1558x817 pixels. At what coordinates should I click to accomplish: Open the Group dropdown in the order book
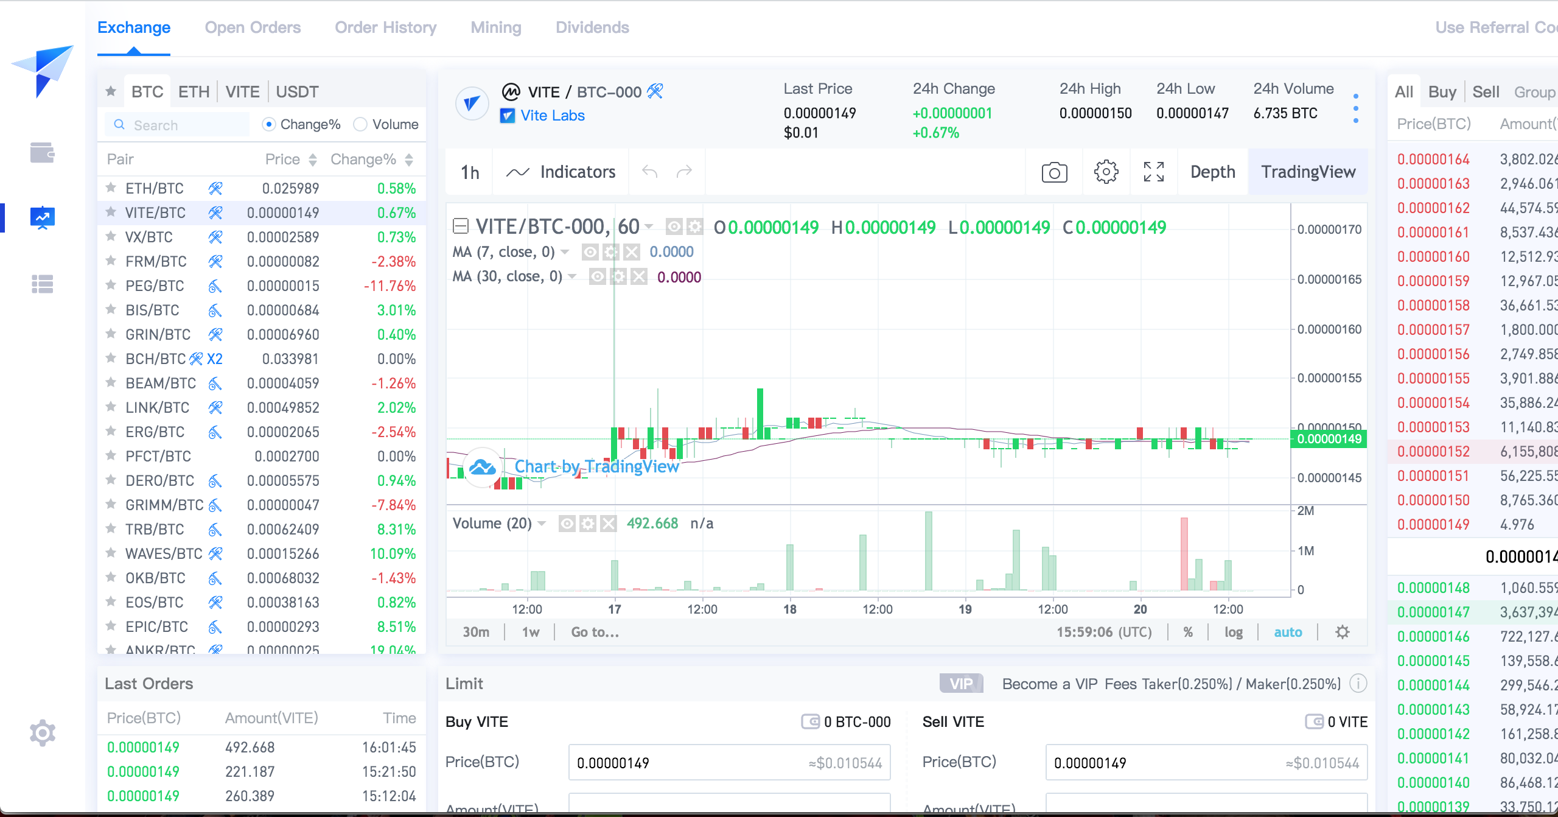[1535, 92]
